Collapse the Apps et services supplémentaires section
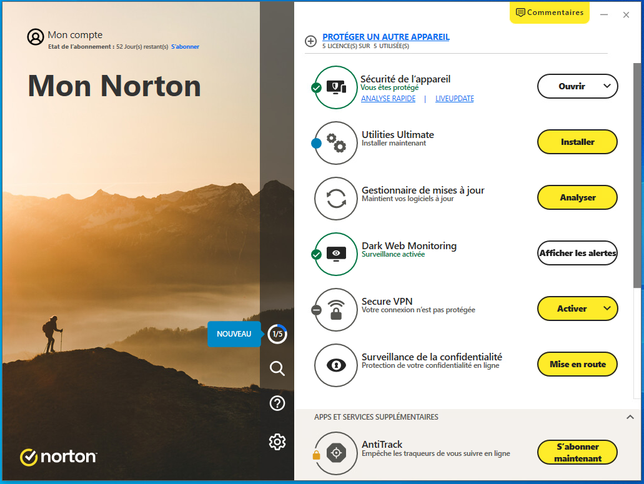644x484 pixels. click(x=630, y=417)
